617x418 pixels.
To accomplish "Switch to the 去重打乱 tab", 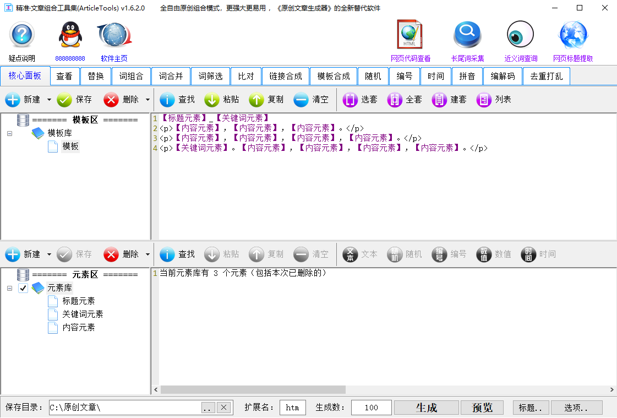I will tap(546, 77).
